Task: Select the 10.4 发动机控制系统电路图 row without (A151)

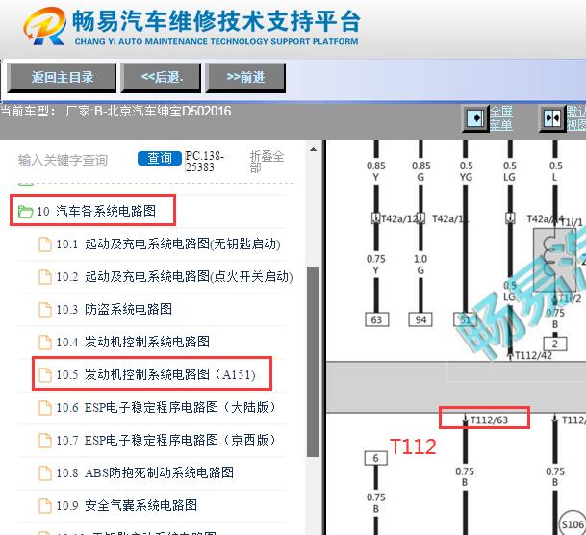Action: [x=133, y=342]
